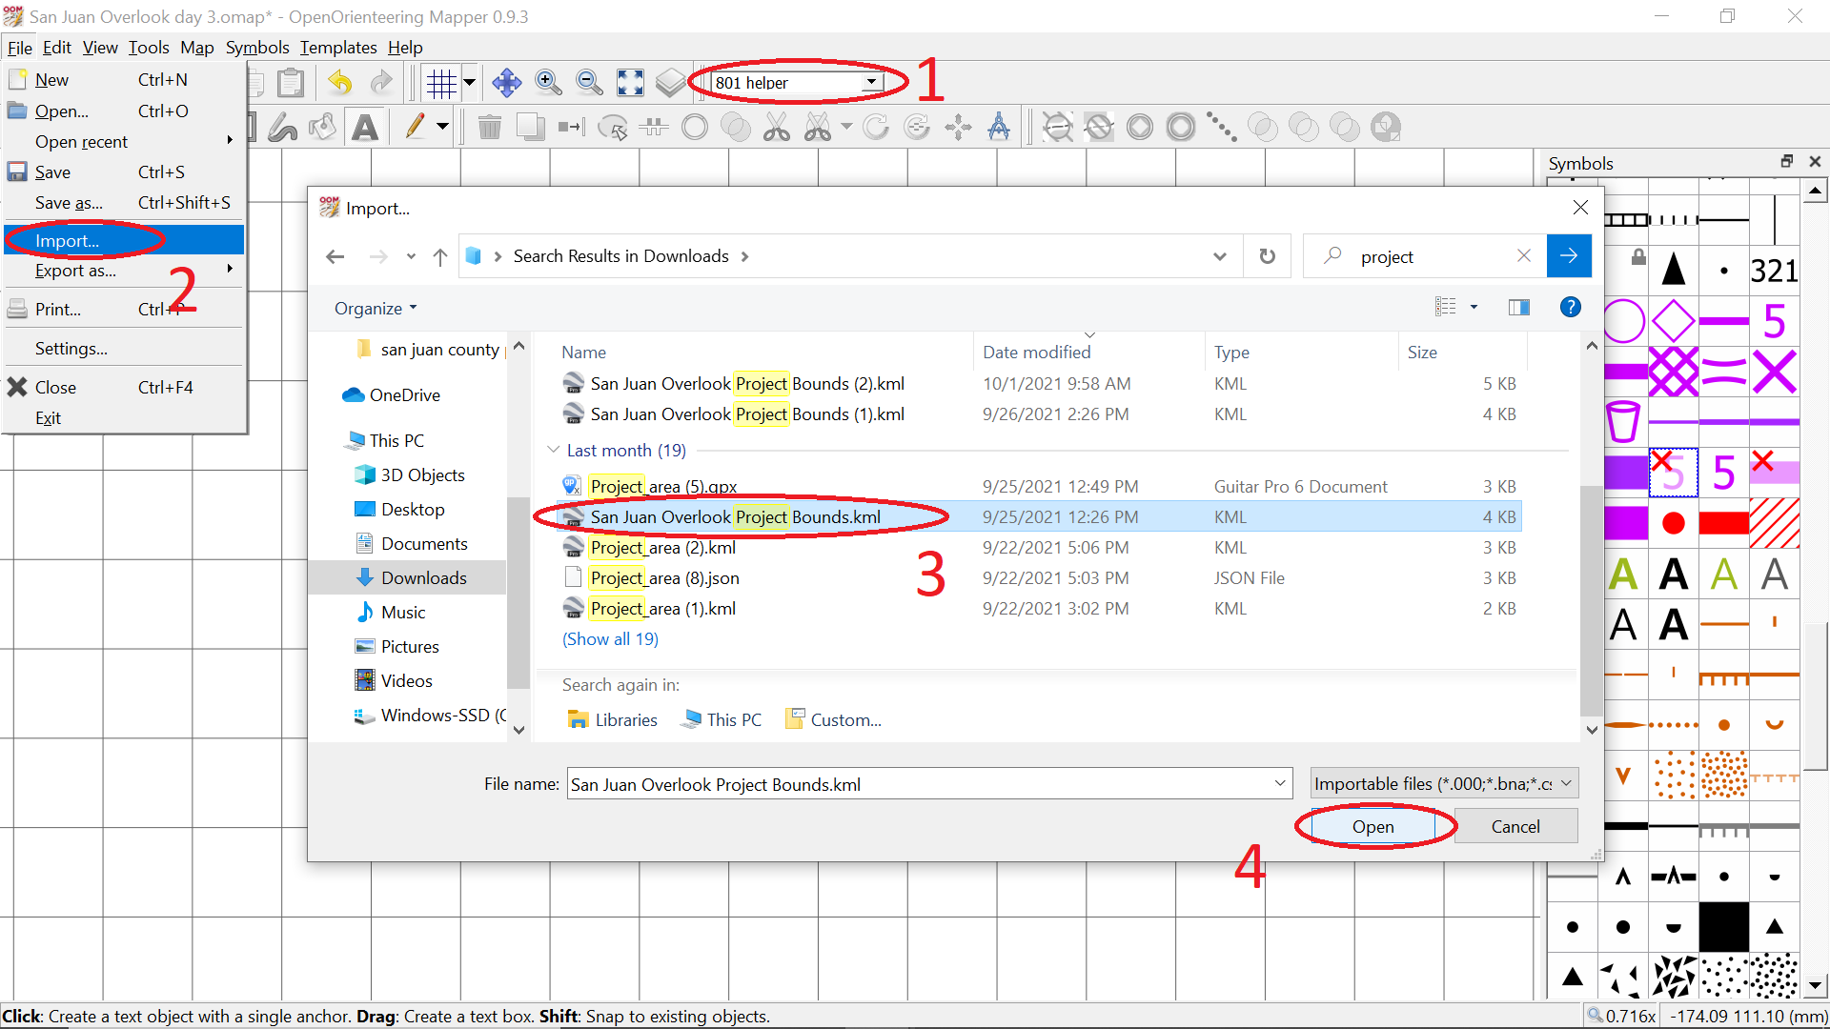Click the Pan map tool icon
Screen dimensions: 1830x1029
506,84
